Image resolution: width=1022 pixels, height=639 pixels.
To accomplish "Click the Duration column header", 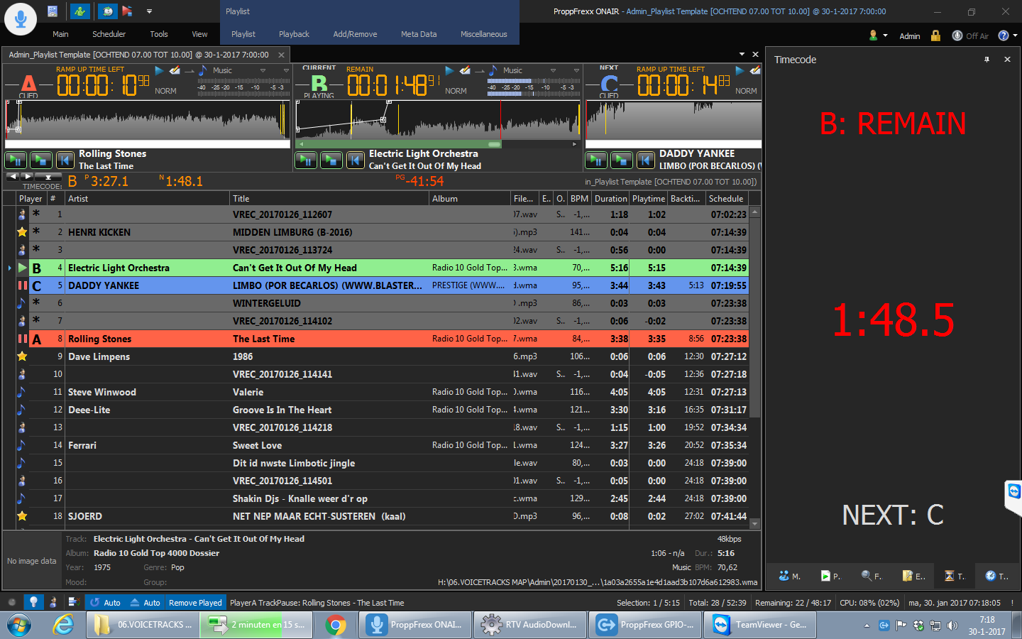I will (x=610, y=199).
